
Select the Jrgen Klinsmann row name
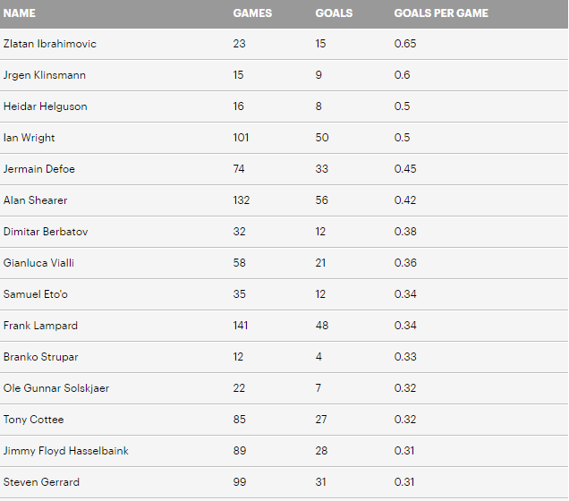[45, 75]
